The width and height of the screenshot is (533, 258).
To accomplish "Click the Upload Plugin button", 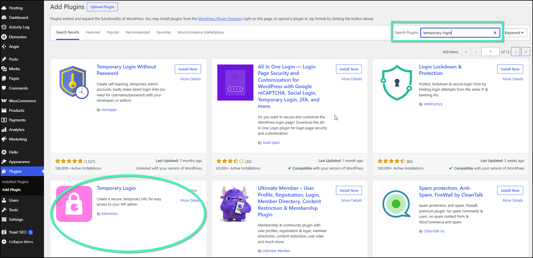I will point(102,7).
